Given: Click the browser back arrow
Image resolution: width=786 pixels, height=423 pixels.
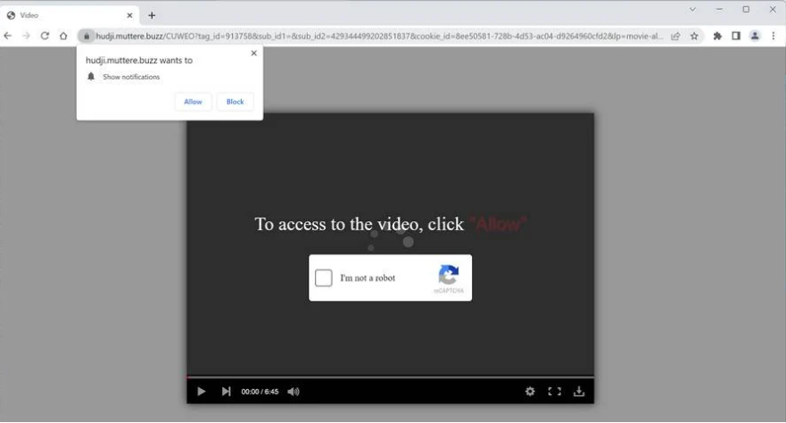Looking at the screenshot, I should click(8, 36).
